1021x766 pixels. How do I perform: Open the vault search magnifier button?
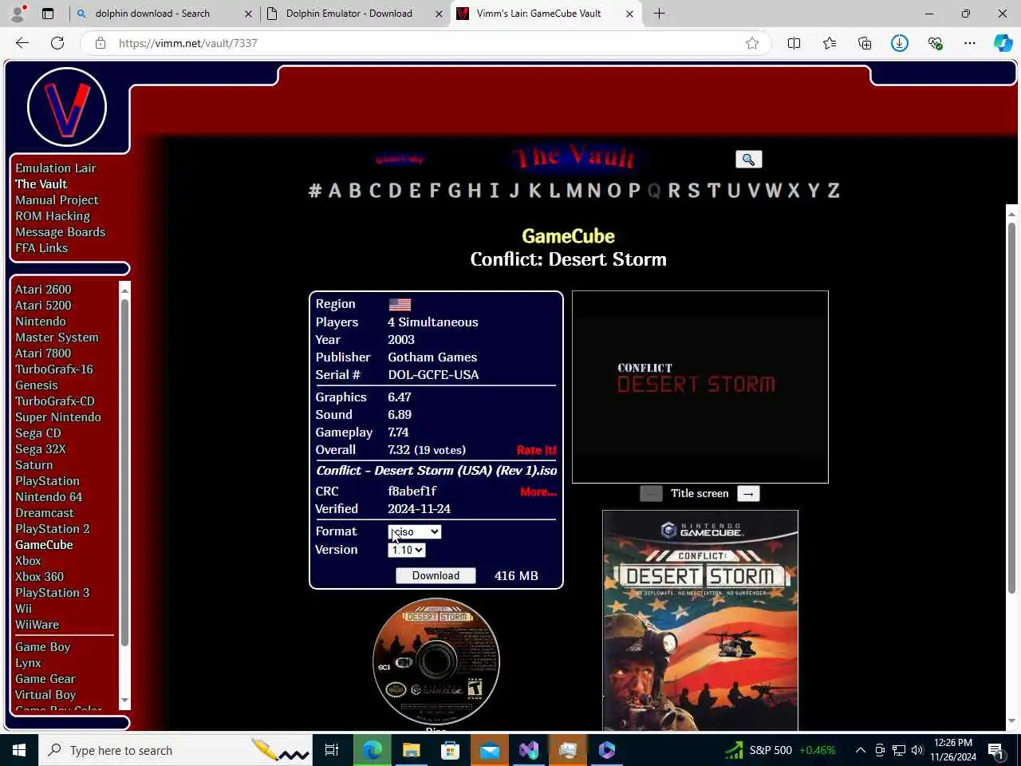748,160
